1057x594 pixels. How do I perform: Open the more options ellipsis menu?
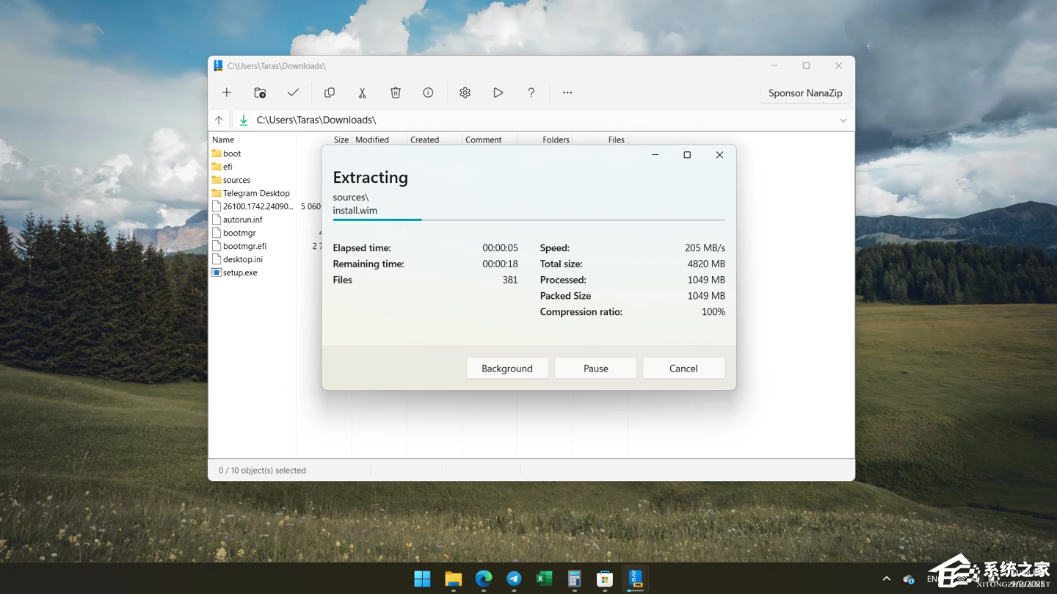point(567,93)
